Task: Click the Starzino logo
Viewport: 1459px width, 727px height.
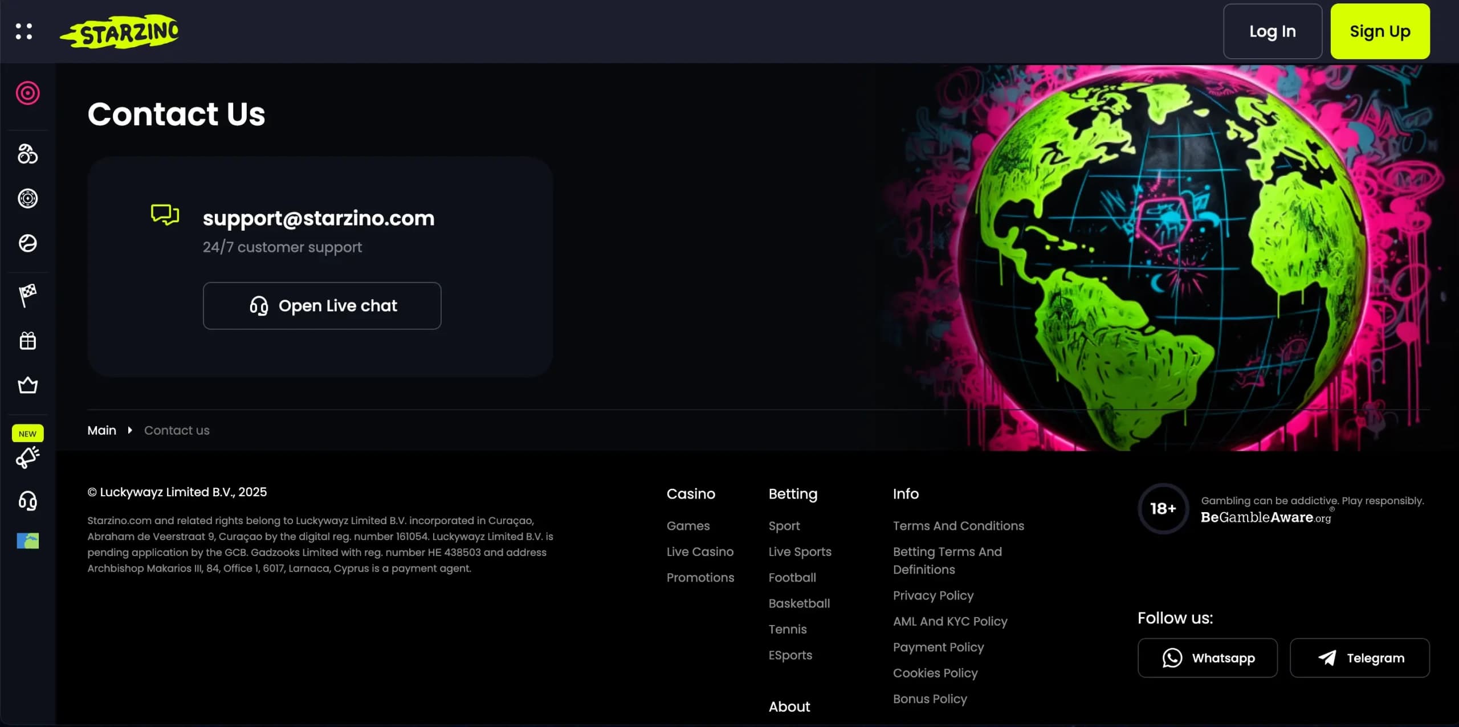Action: click(120, 31)
